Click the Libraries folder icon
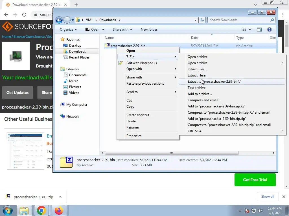The image size is (289, 216). 62,69
